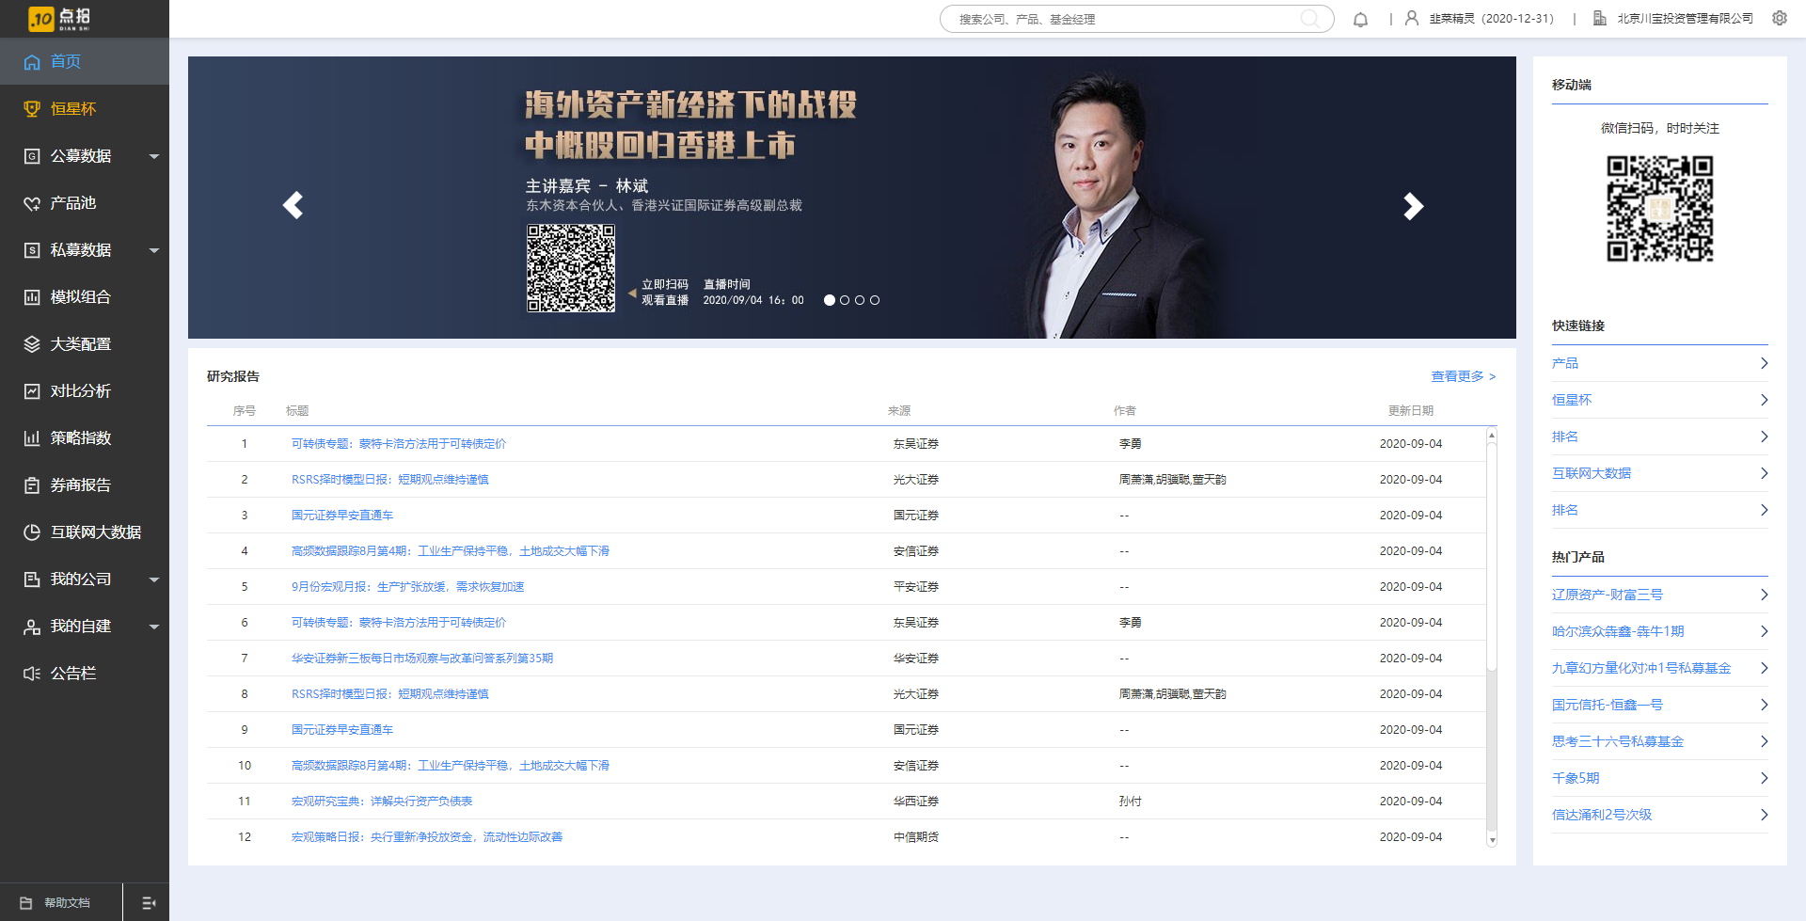
Task: Click the banner livestream QR code
Action: pyautogui.click(x=571, y=268)
